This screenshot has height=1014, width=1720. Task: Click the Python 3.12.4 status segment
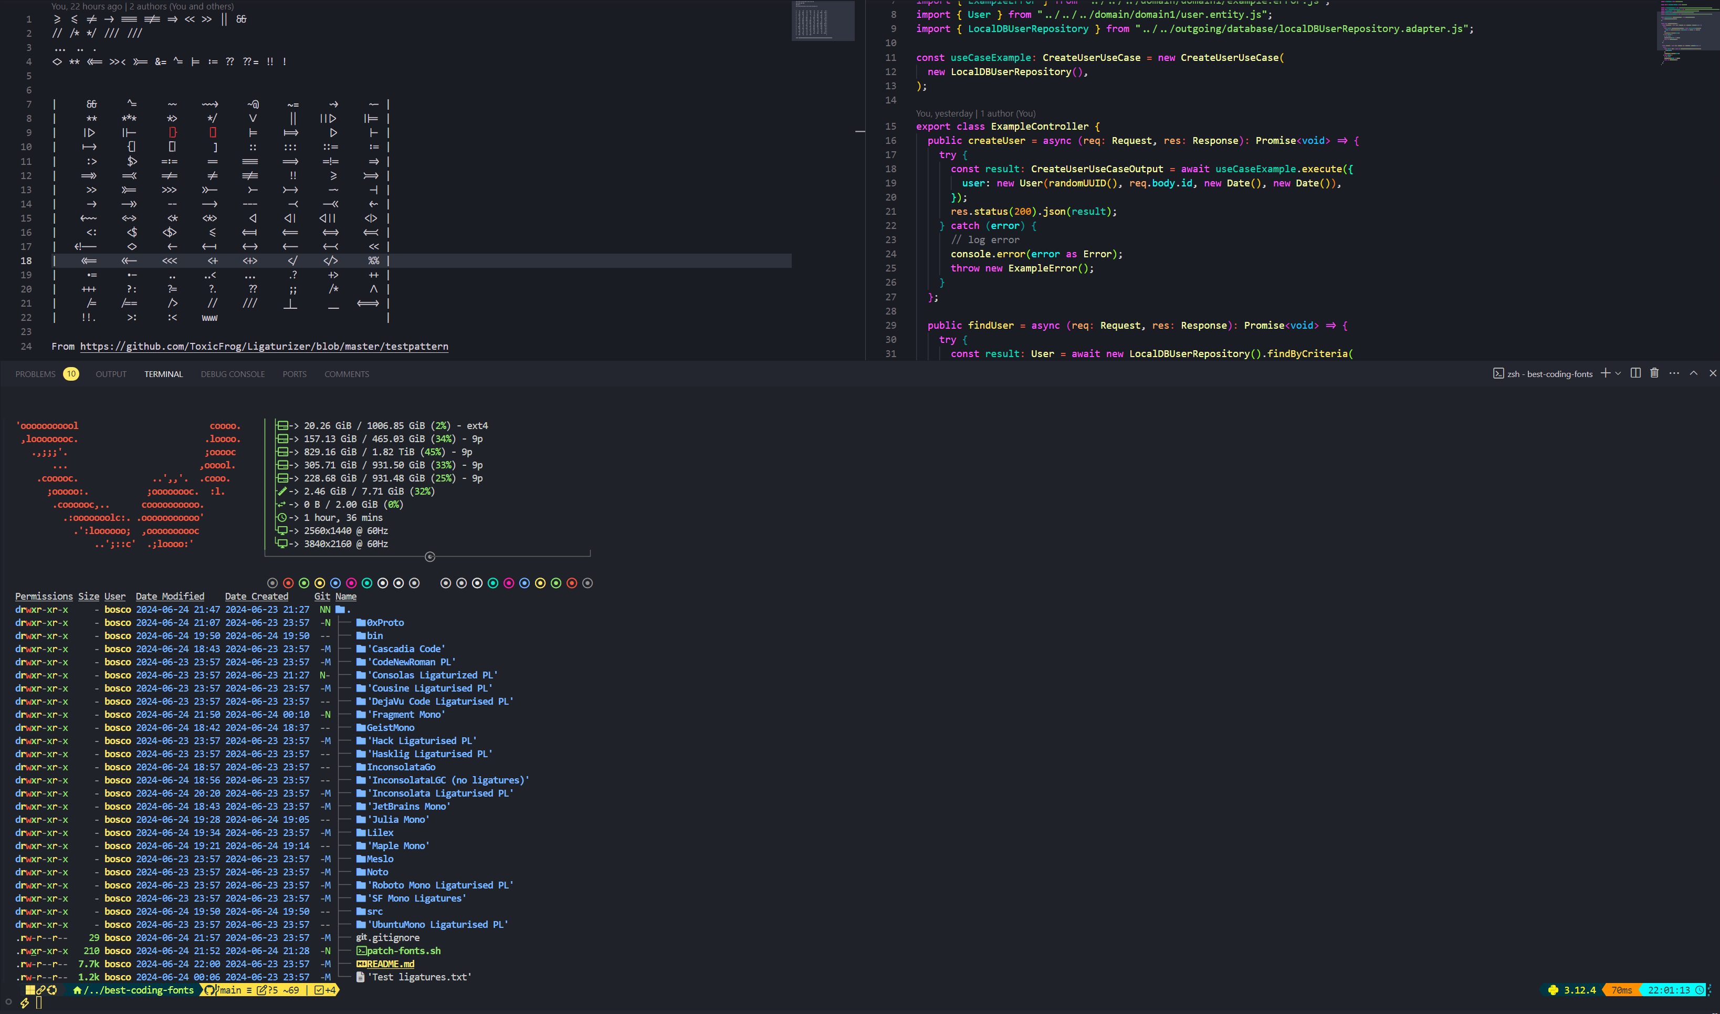point(1572,989)
